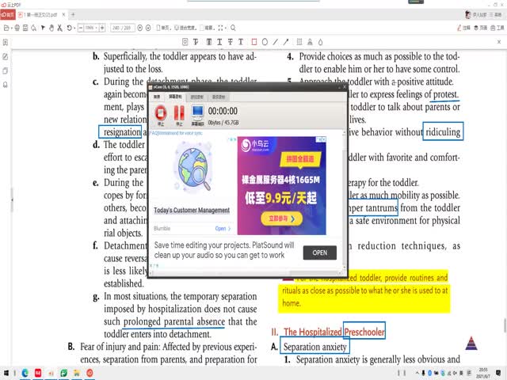This screenshot has width=507, height=380.
Task: Click the user profile avatar top right
Action: pyautogui.click(x=467, y=14)
